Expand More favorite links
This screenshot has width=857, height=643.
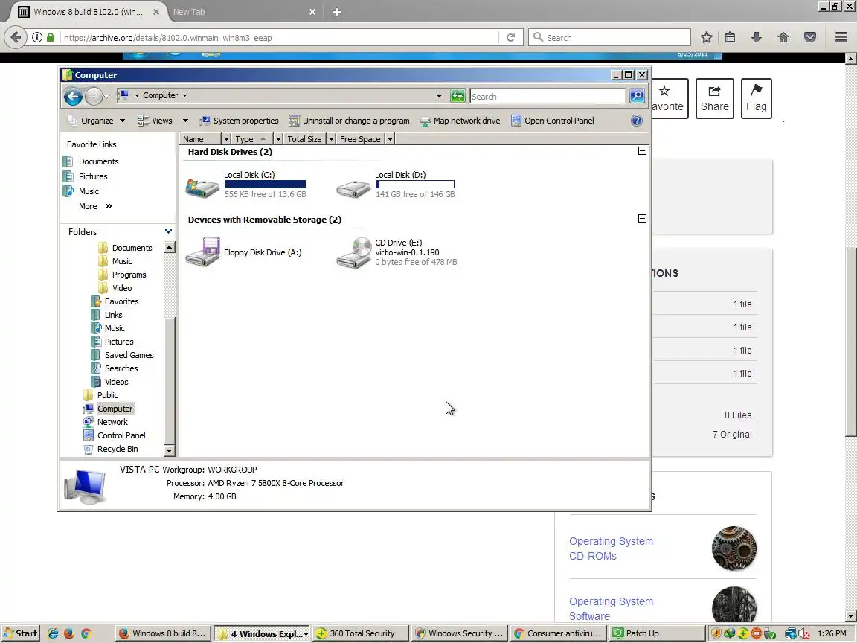(95, 206)
